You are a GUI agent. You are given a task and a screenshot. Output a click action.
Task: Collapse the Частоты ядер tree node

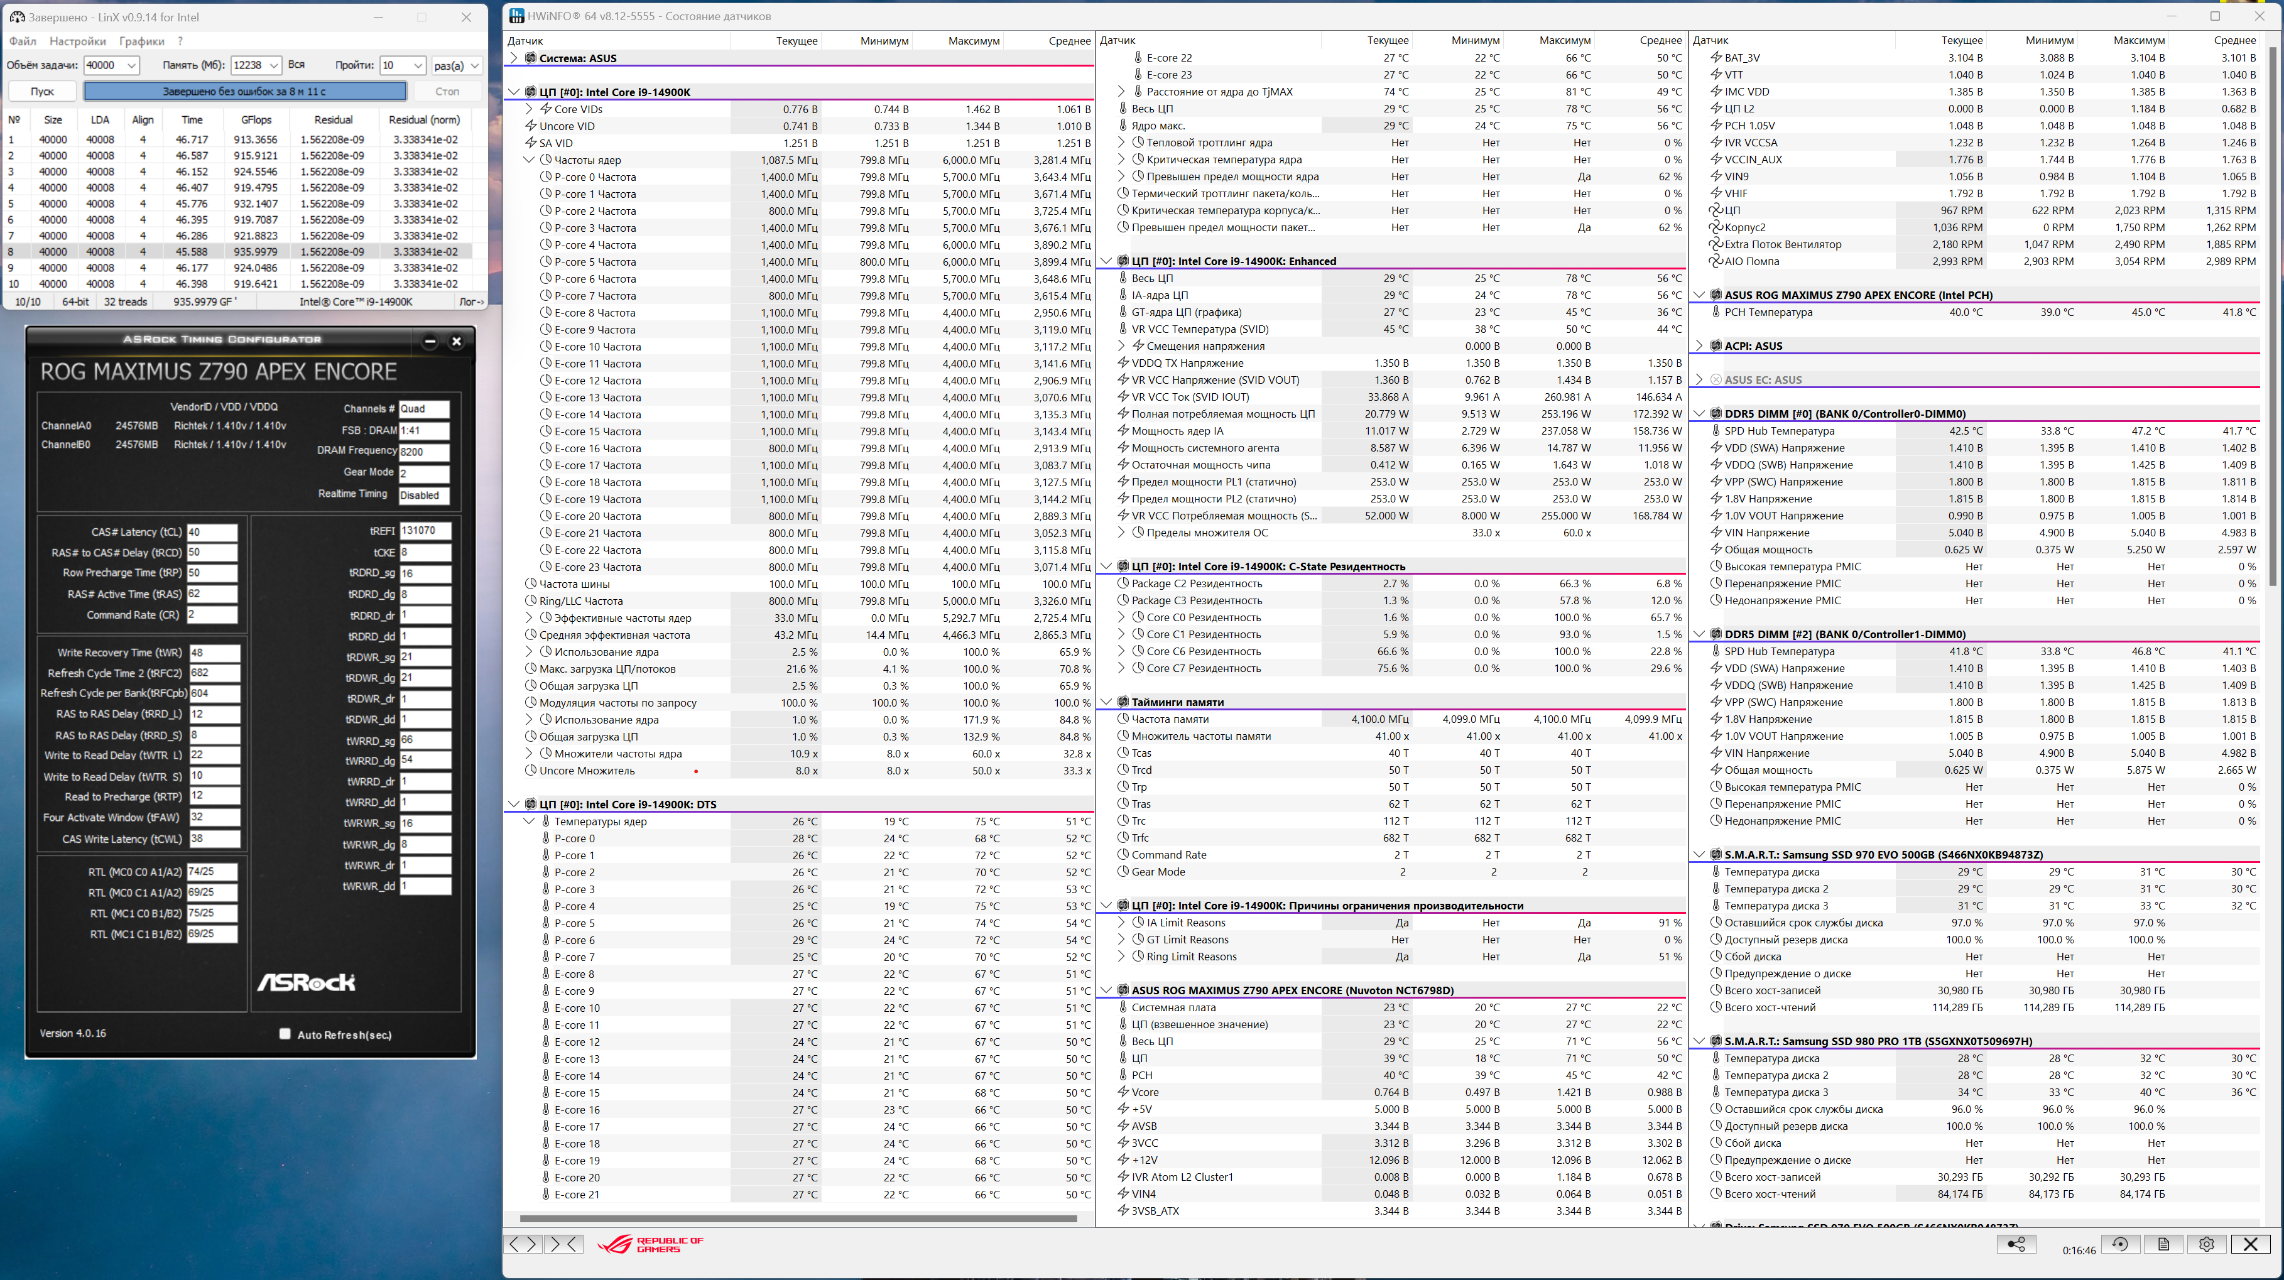click(530, 160)
